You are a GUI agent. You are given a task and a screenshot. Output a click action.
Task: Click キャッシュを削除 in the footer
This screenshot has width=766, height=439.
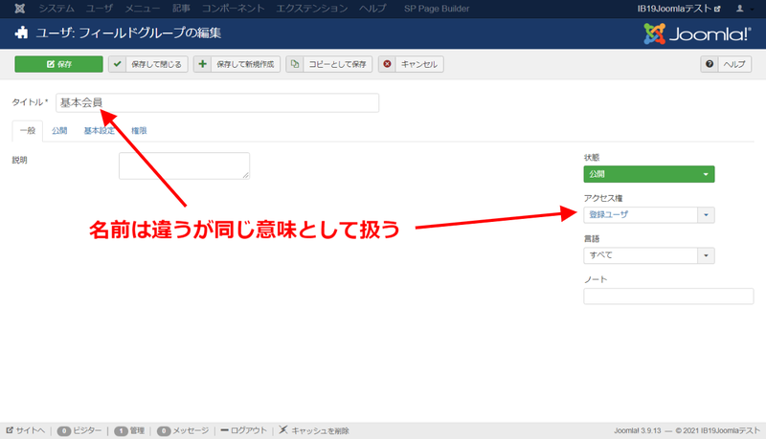(314, 430)
